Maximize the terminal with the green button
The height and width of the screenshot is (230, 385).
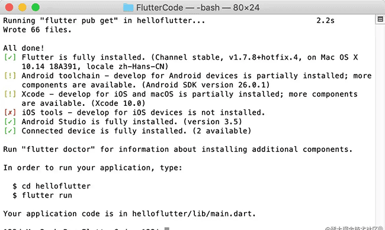click(36, 7)
